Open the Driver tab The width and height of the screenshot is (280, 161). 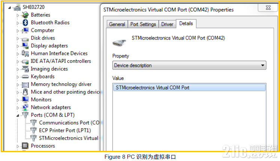[x=167, y=24]
